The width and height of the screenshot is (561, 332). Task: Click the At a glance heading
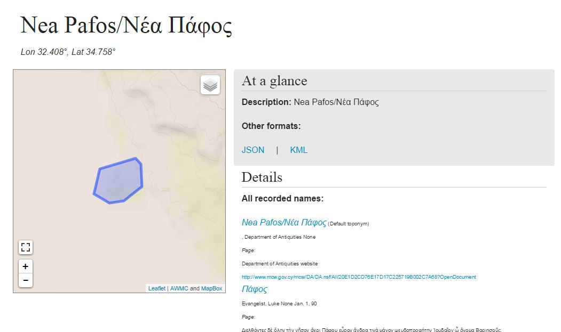[274, 81]
